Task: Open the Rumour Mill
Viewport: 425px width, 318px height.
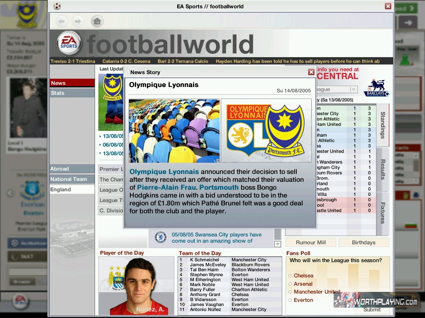Action: coord(310,243)
